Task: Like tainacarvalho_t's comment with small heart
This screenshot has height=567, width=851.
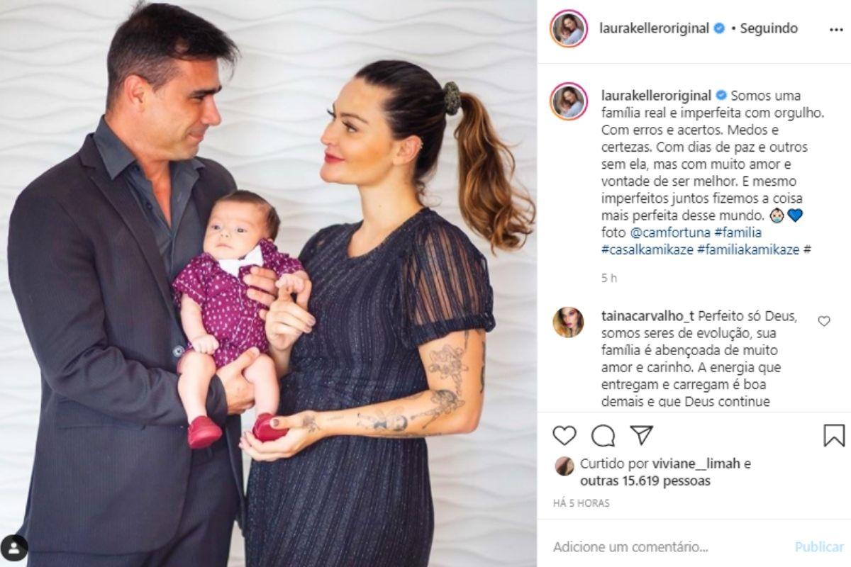Action: pos(824,321)
